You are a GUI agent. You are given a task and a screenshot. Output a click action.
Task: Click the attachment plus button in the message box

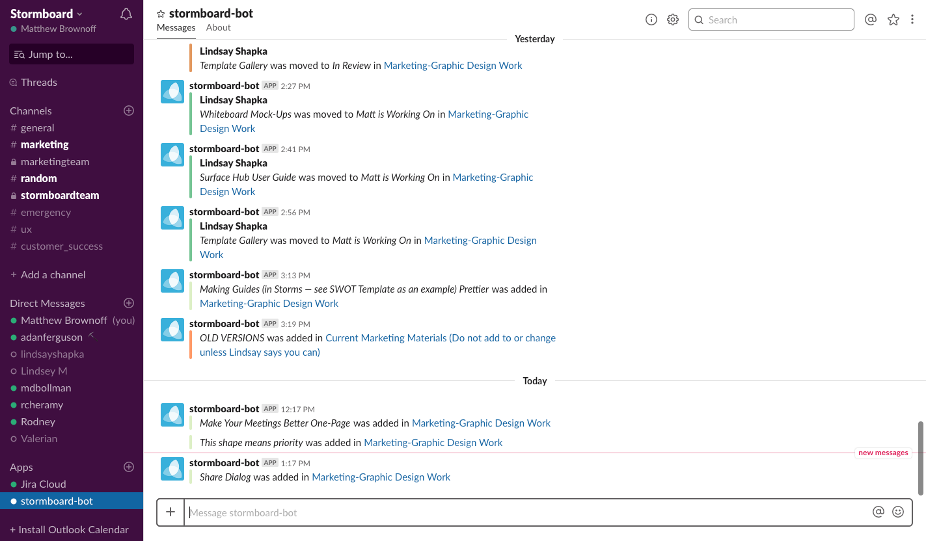(x=170, y=512)
